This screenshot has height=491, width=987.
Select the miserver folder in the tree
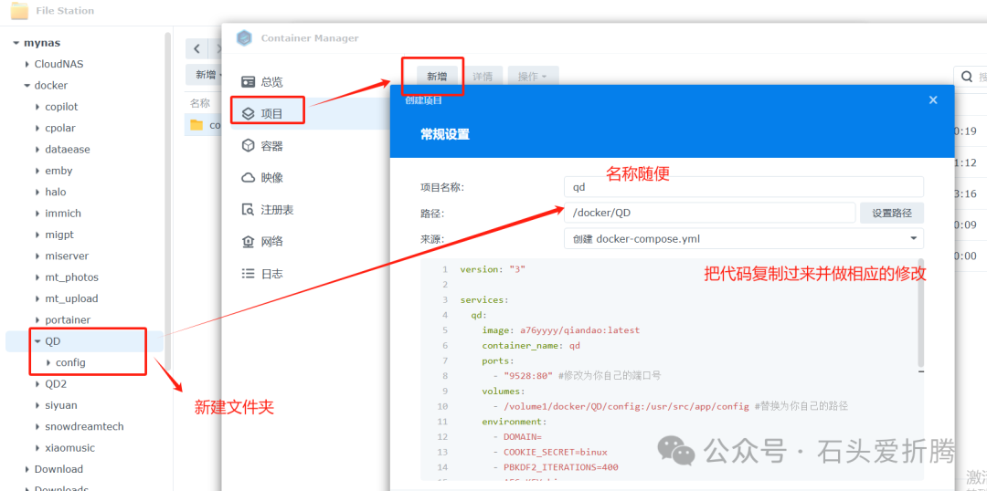point(67,256)
